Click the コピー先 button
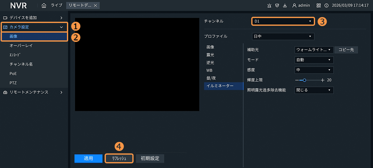 [x=346, y=50]
